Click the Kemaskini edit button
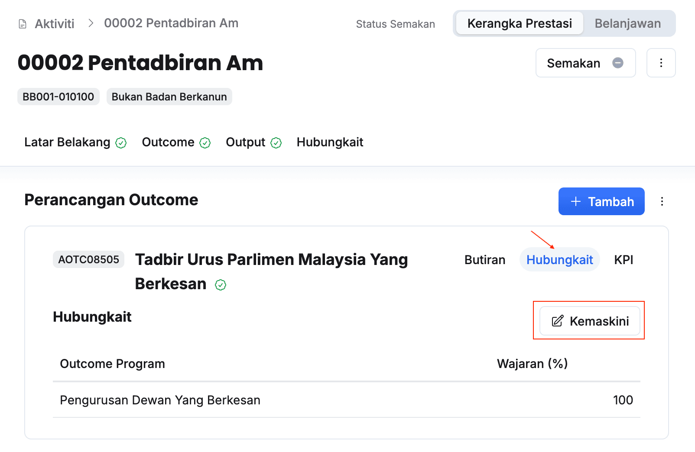This screenshot has width=695, height=452. coord(589,321)
